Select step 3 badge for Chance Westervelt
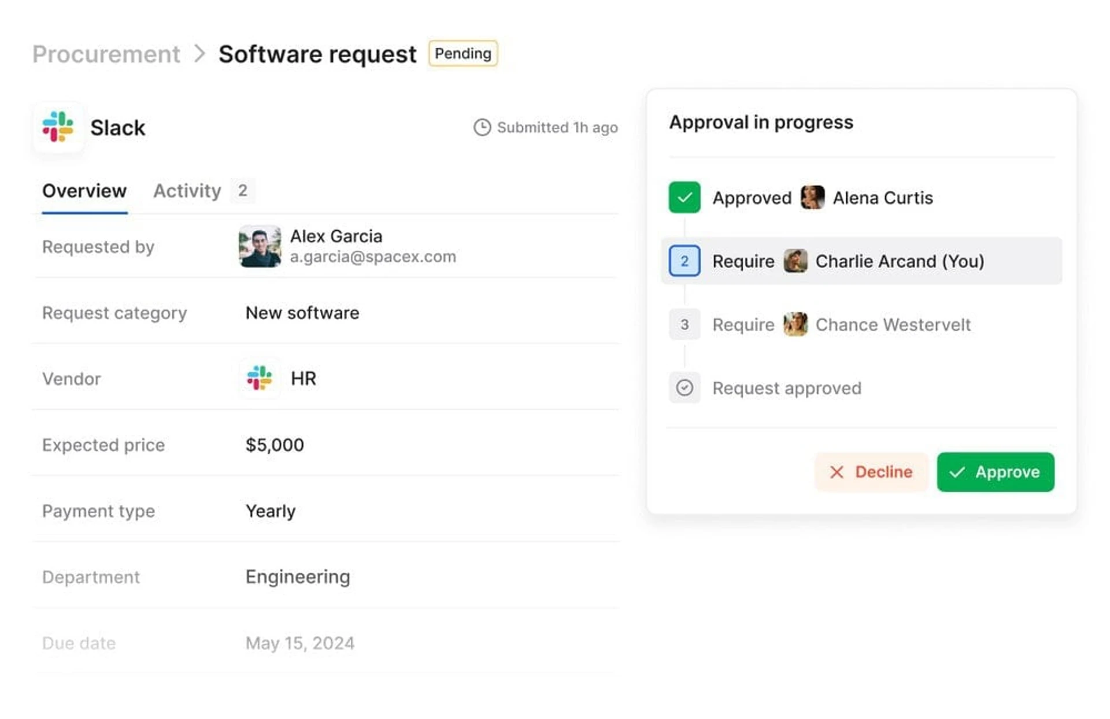The height and width of the screenshot is (719, 1110). 684,324
